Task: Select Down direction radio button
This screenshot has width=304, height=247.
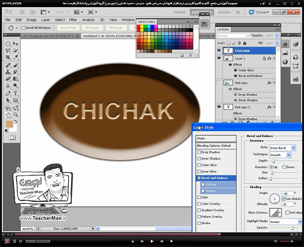Action: point(284,167)
